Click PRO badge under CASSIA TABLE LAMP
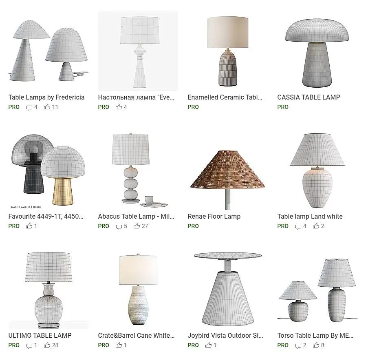Viewport: 368px width, 352px height. tap(283, 107)
